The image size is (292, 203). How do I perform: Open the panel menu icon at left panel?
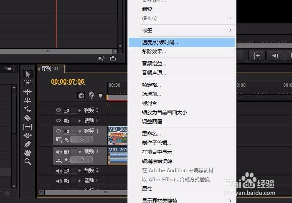8,68
